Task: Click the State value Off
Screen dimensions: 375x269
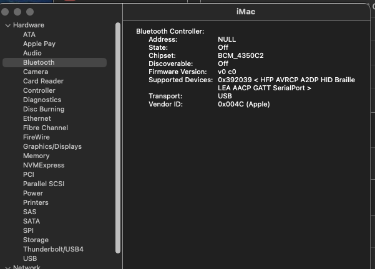Action: 223,47
